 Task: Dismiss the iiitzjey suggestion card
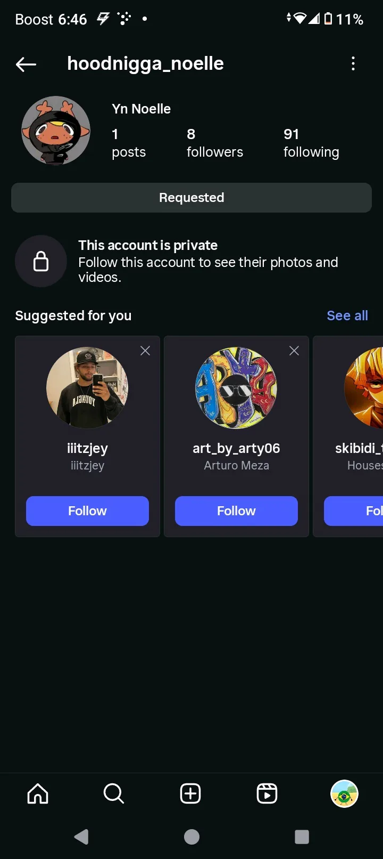[145, 351]
